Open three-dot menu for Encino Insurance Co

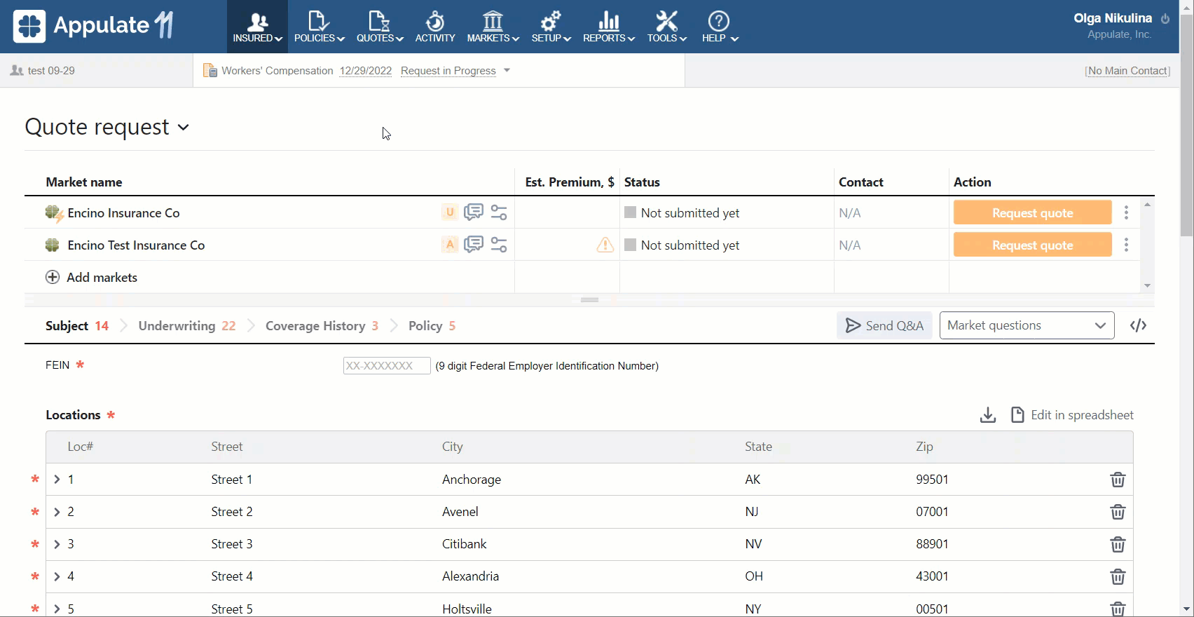[x=1126, y=212]
